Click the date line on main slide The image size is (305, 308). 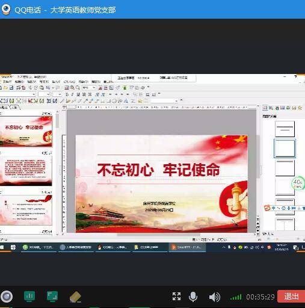click(x=159, y=210)
